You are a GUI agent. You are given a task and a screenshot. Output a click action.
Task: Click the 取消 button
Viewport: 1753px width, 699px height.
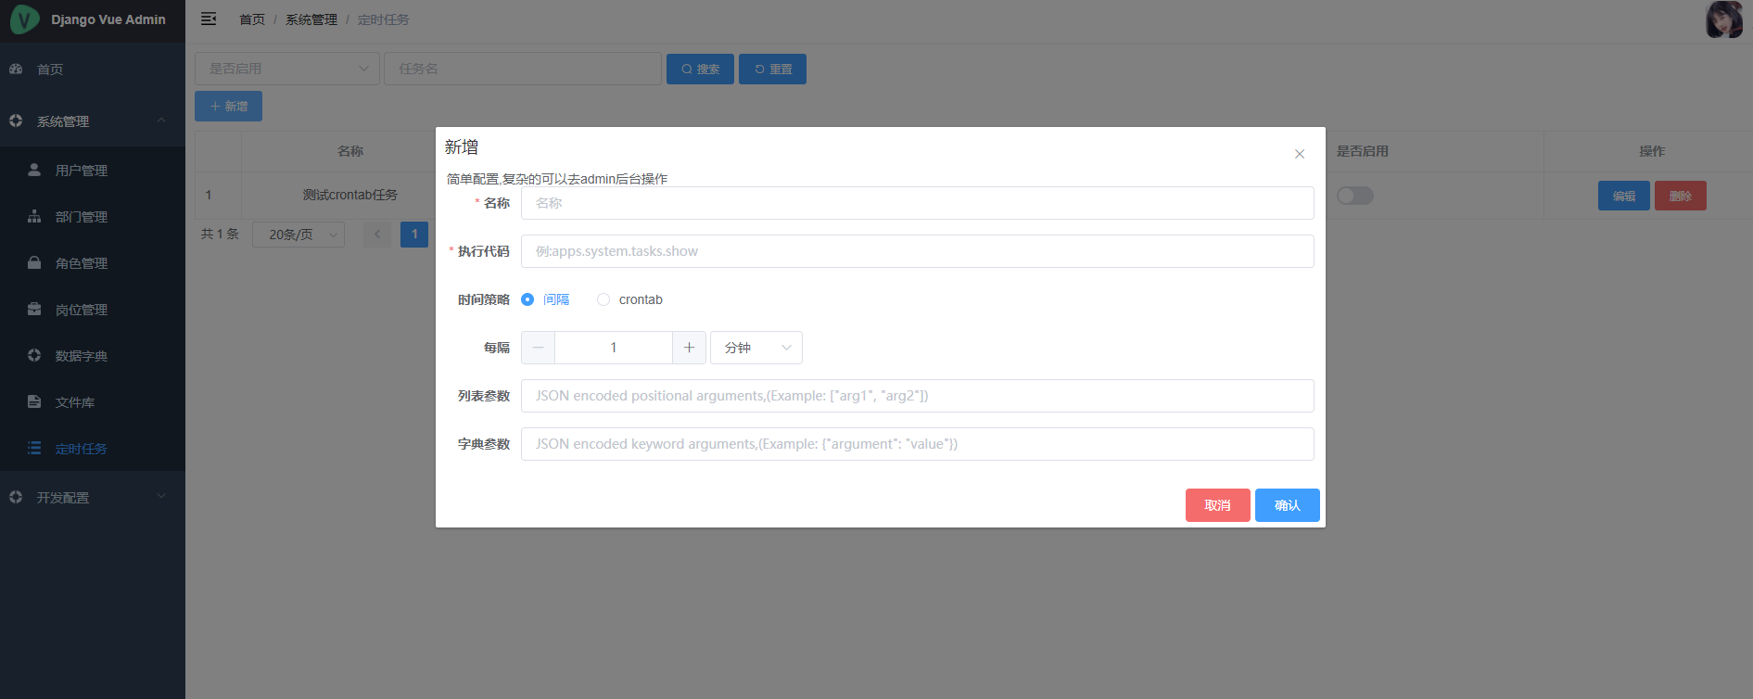(1217, 505)
